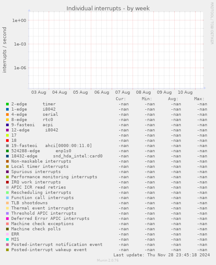Click the orange 4-edge serial legend swatch

tap(7, 115)
